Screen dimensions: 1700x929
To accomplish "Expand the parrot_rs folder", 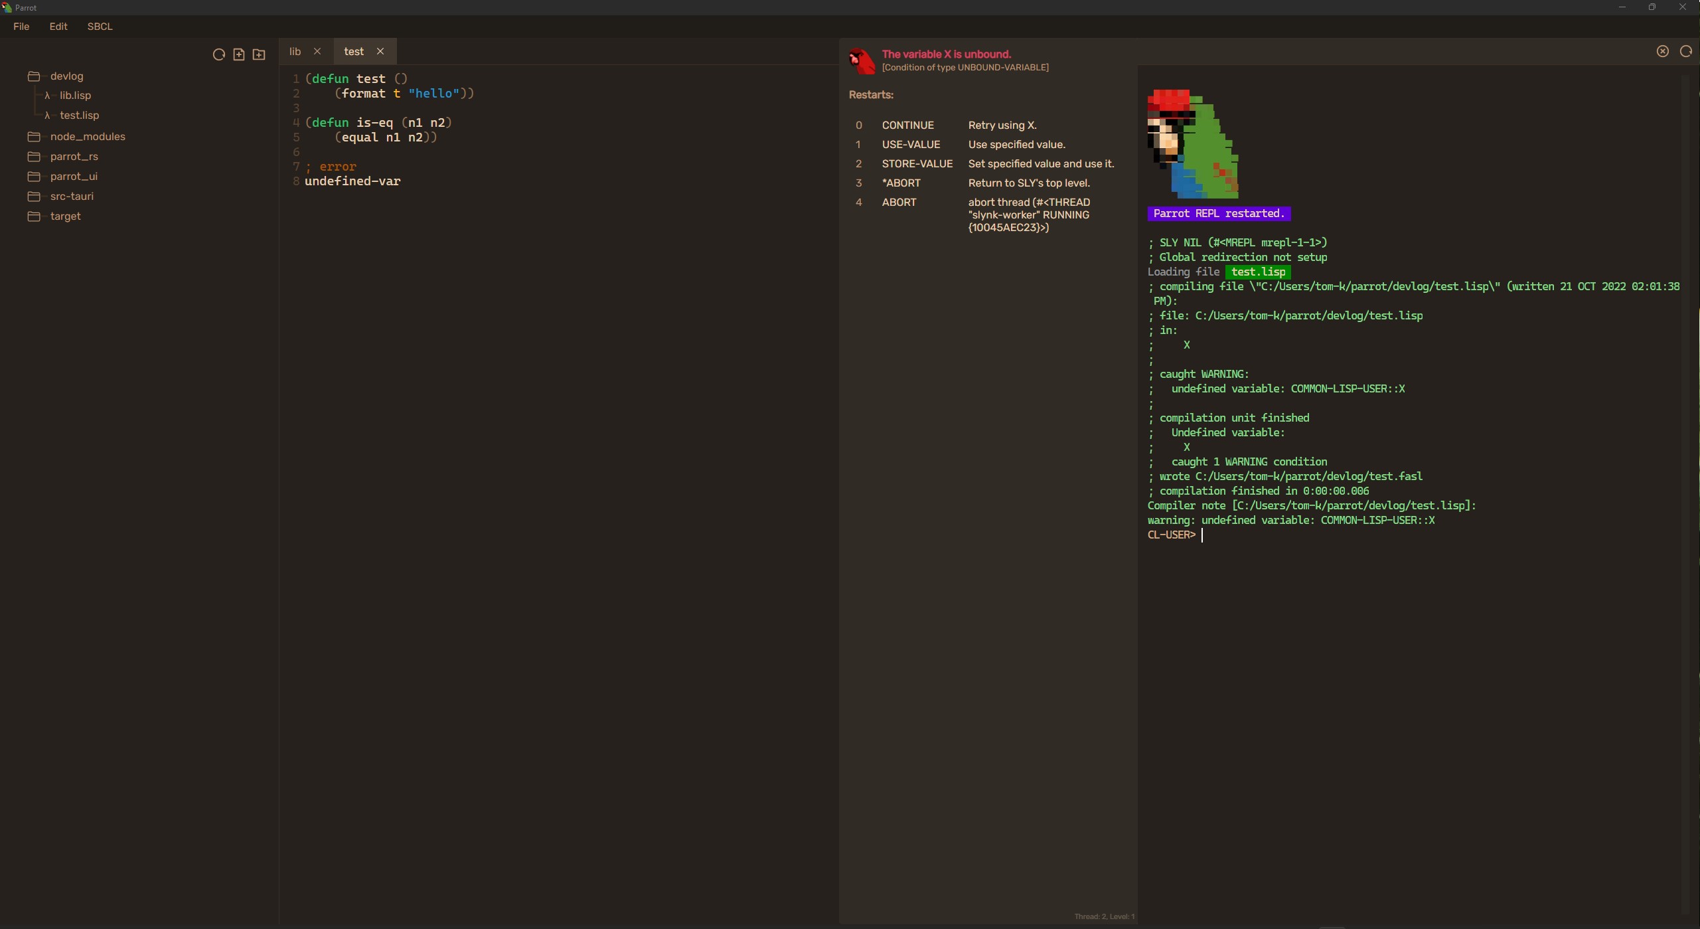I will (74, 157).
